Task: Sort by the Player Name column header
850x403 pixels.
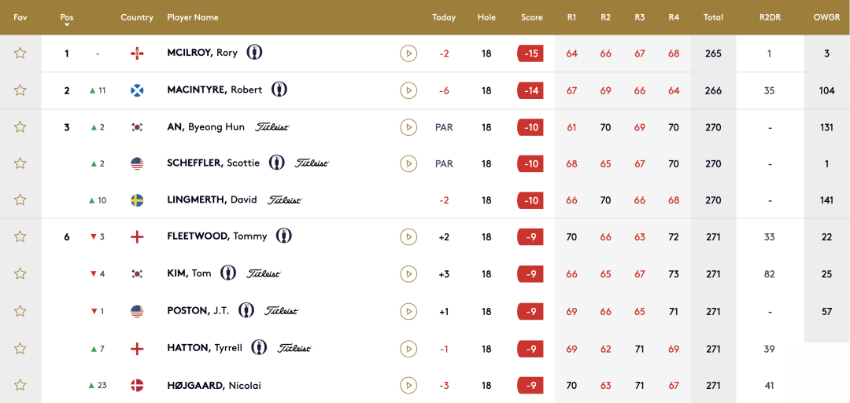Action: 193,17
